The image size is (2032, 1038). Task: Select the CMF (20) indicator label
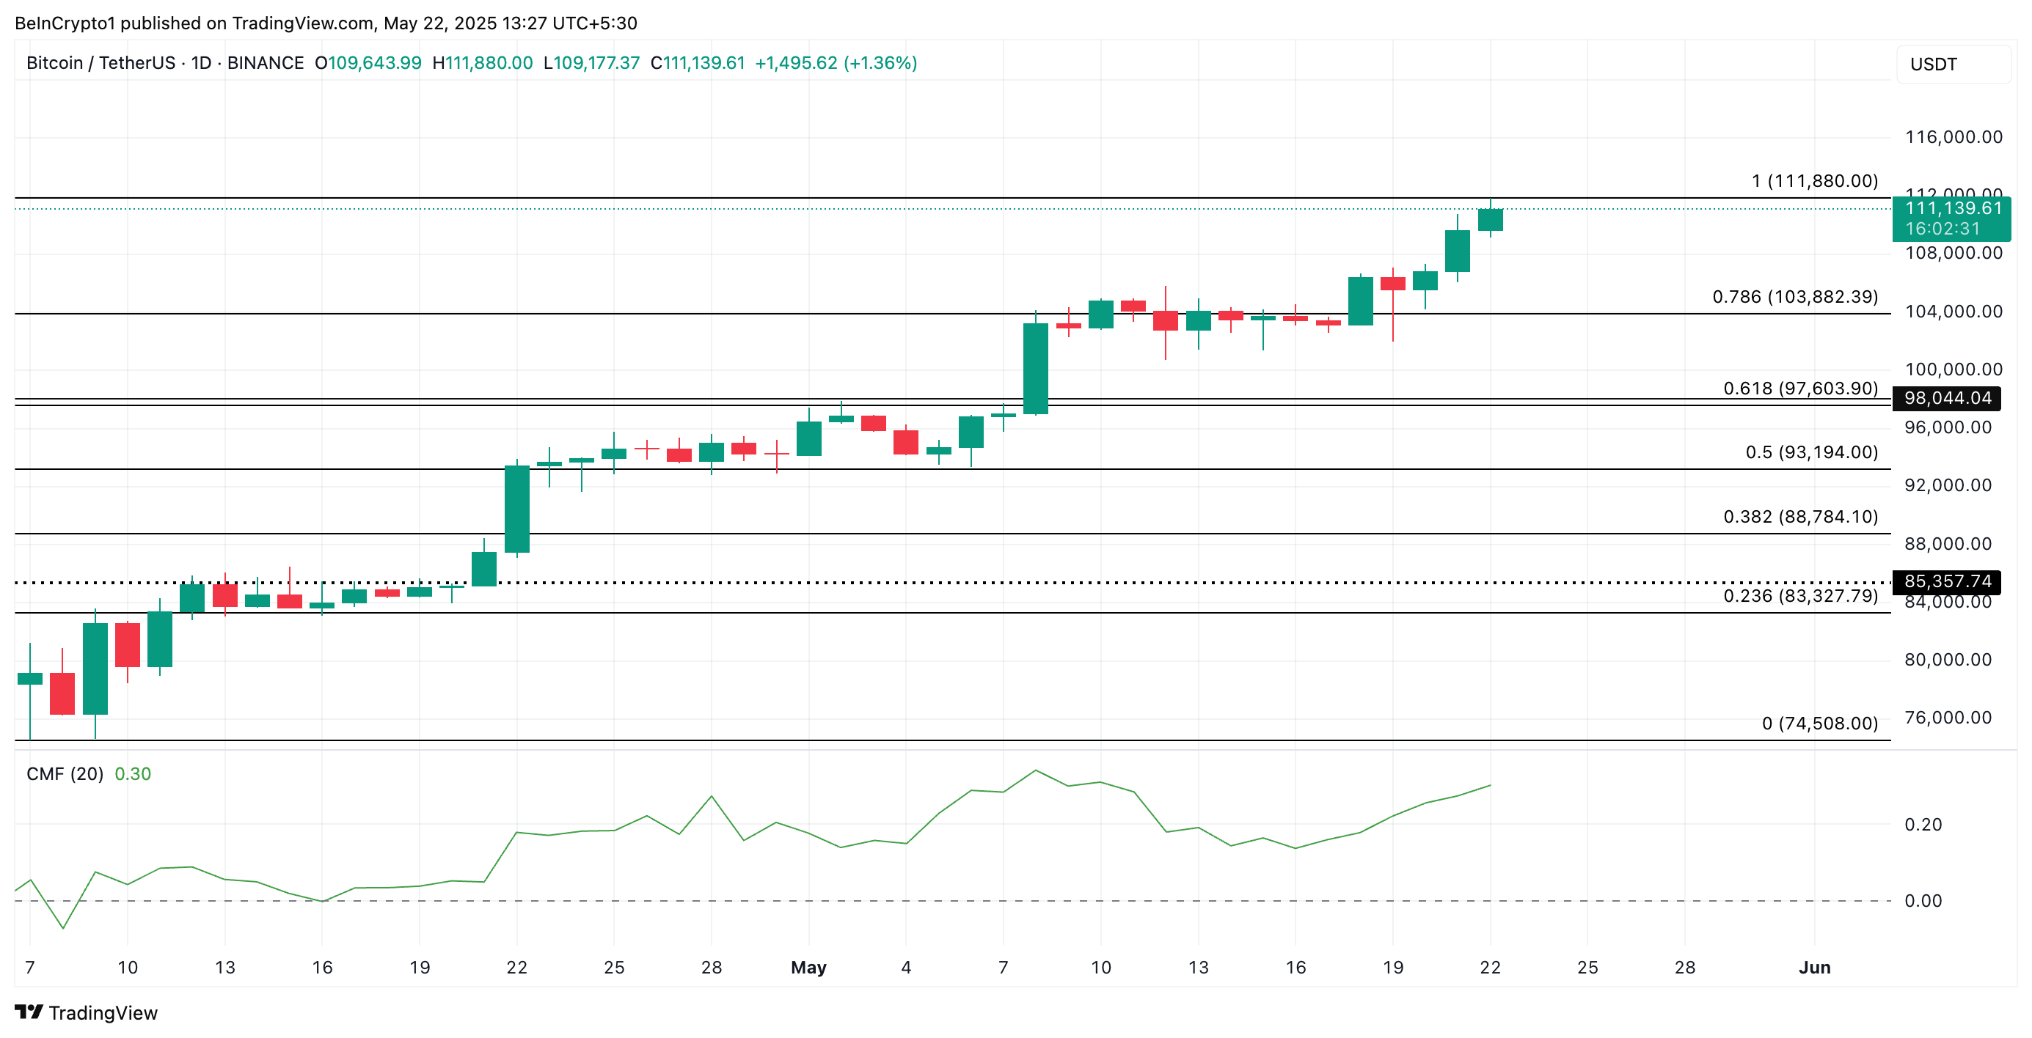65,774
